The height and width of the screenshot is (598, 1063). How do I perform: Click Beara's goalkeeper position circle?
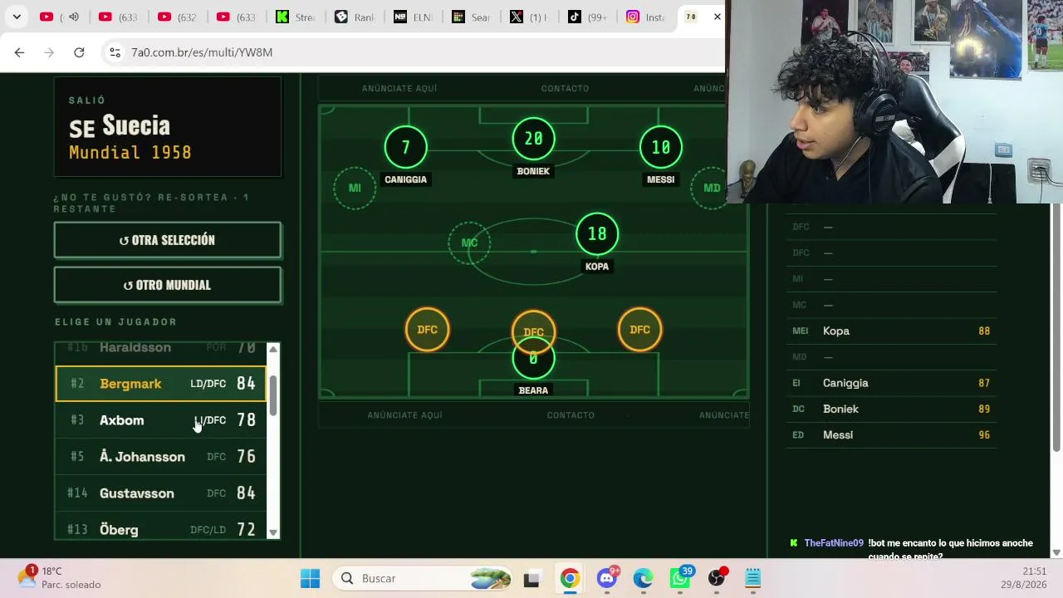(533, 360)
